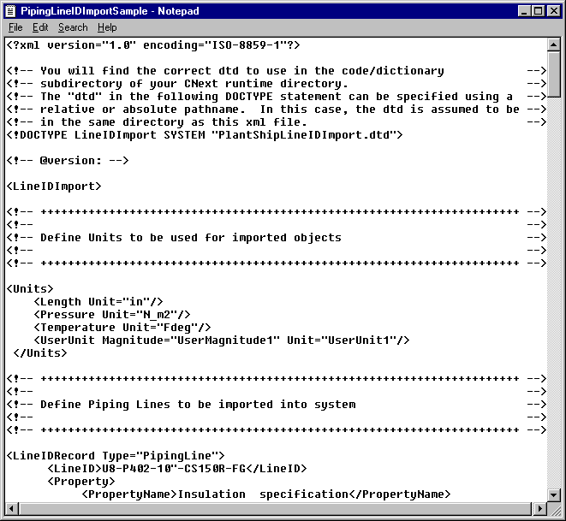The height and width of the screenshot is (521, 566).
Task: Open the Help menu
Action: pyautogui.click(x=107, y=27)
